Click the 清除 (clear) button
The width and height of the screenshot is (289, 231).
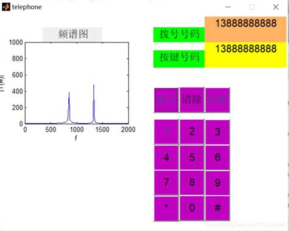tap(192, 100)
